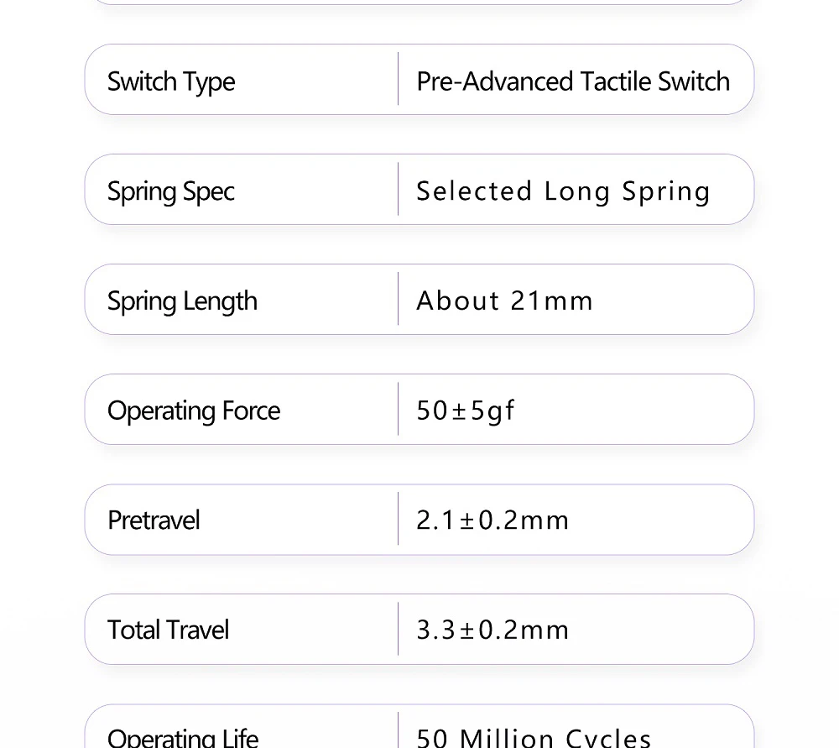Click the divider in the Operating Force row
The image size is (839, 748).
(398, 409)
